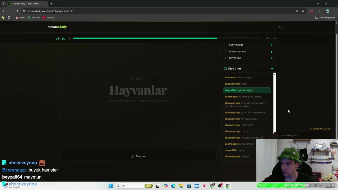Open Chrome's three-dot menu
Viewport: 338px width, 190px height.
point(334,11)
